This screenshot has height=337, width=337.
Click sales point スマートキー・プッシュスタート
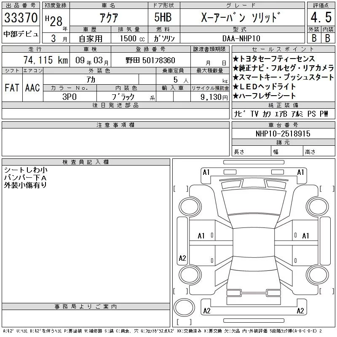tap(283, 77)
